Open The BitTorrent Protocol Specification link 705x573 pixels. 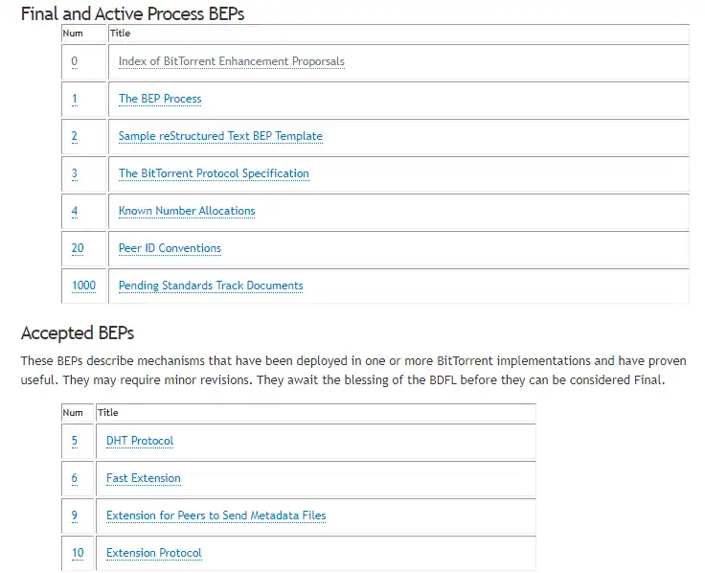click(x=214, y=173)
